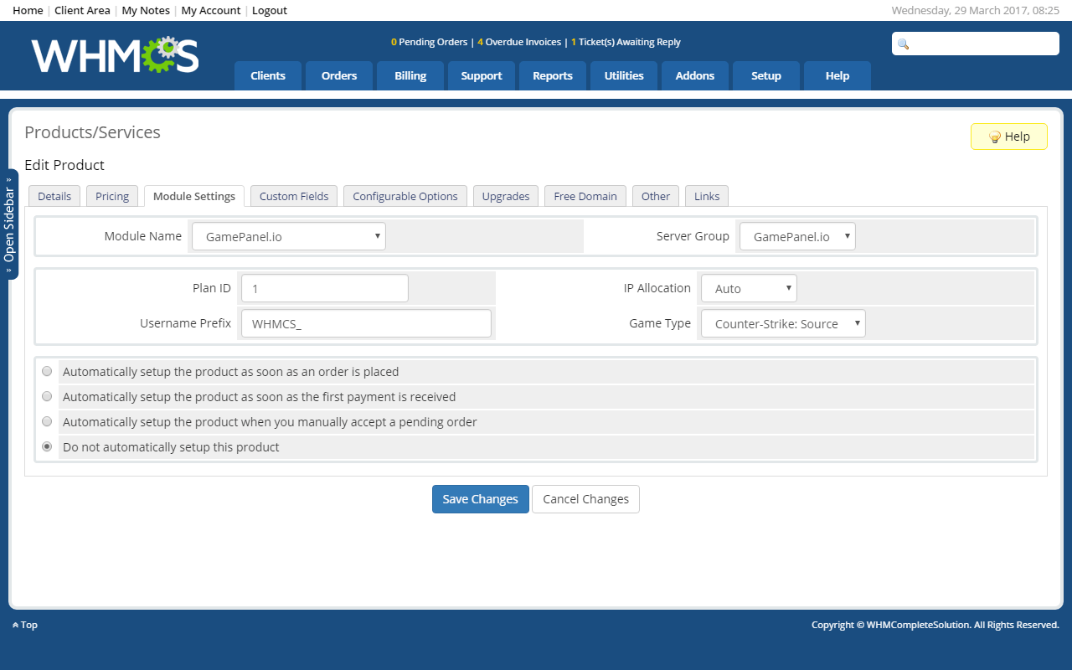1072x670 pixels.
Task: Switch to the Links tab
Action: pos(707,196)
